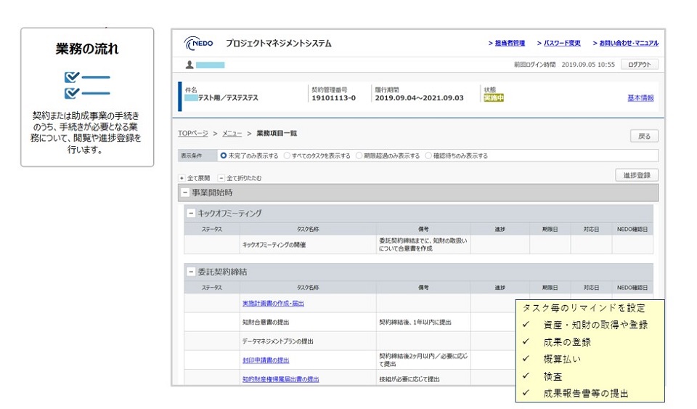Collapse the キックオフミーティング group

coord(191,214)
